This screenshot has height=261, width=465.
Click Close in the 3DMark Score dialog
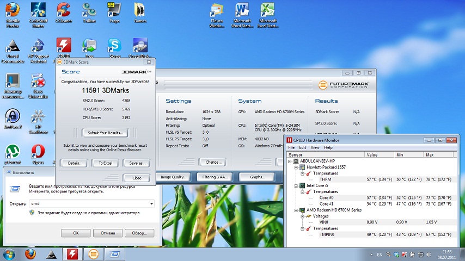pos(137,178)
